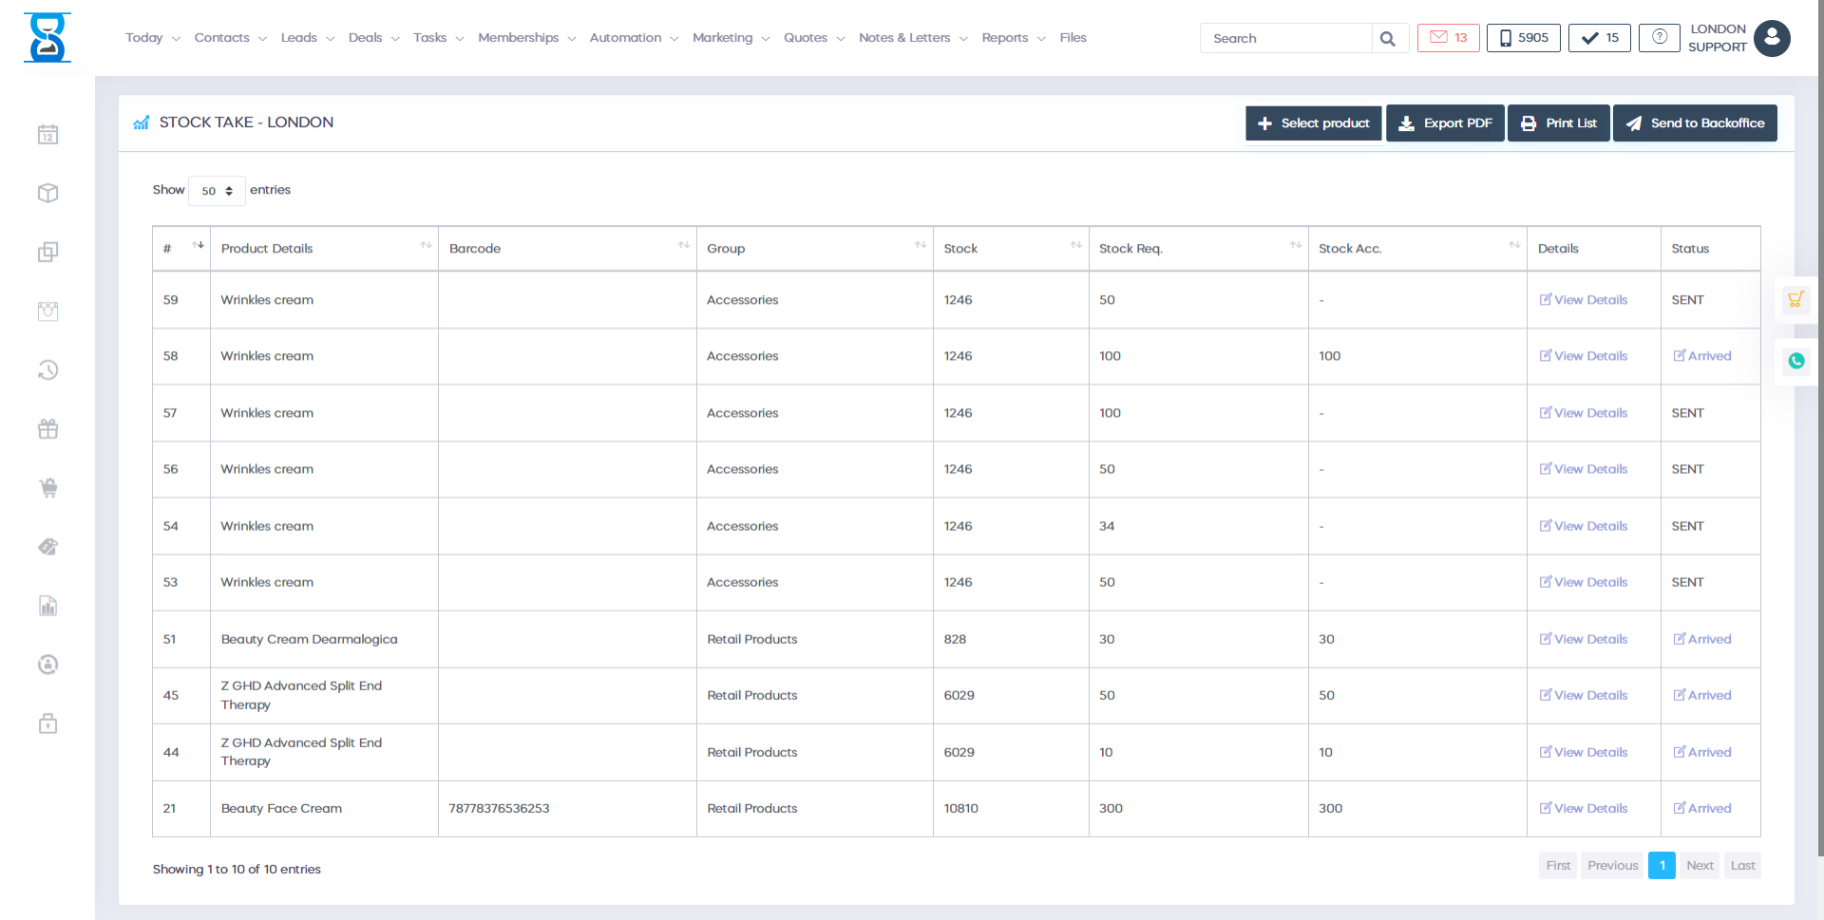Expand the Show entries dropdown
Viewport: 1824px width, 920px height.
point(217,191)
